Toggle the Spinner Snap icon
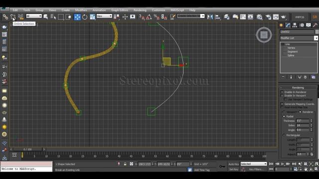The image size is (319, 179). click(x=164, y=17)
